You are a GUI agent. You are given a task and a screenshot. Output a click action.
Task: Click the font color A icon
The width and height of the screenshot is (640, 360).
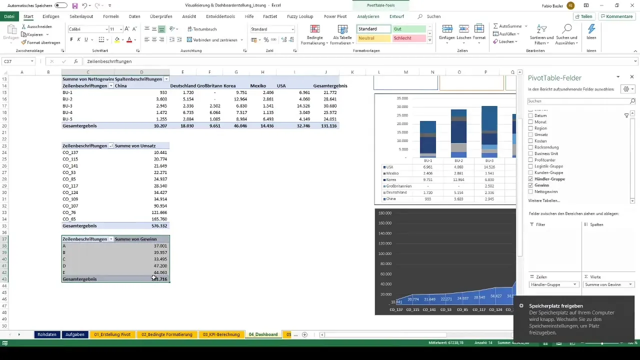[x=129, y=39]
